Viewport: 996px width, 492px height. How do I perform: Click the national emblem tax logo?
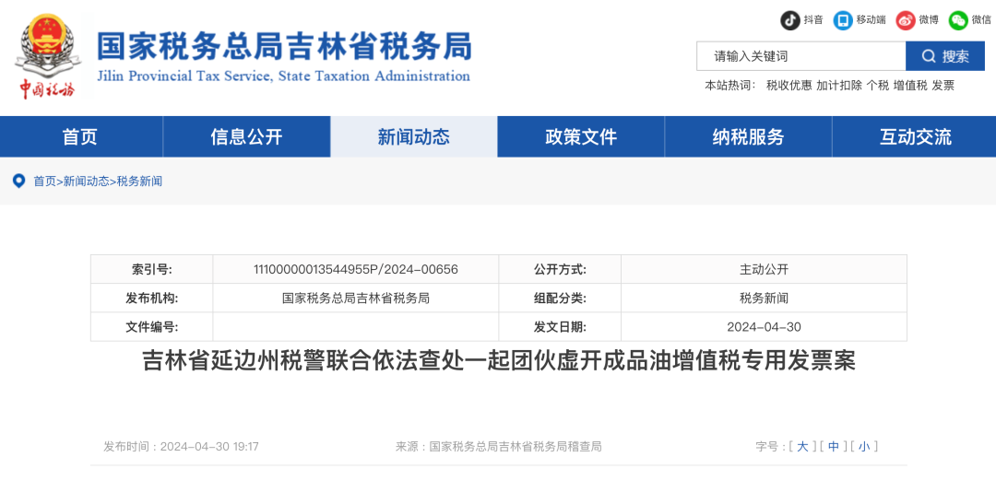(48, 56)
